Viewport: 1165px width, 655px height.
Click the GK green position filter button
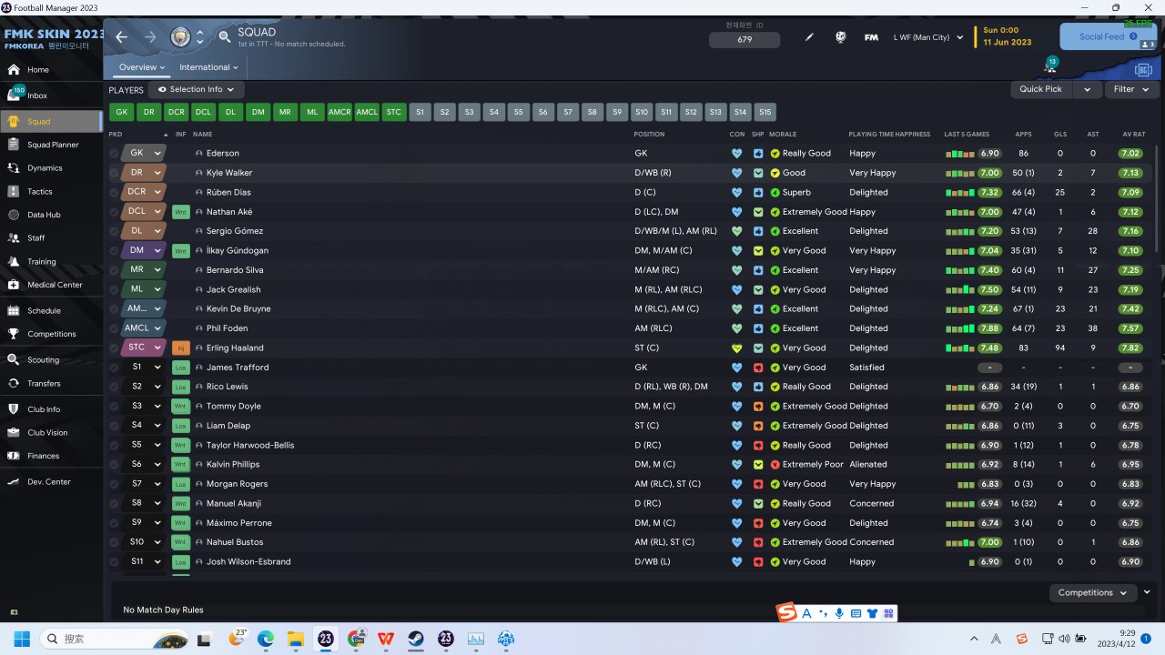[122, 112]
